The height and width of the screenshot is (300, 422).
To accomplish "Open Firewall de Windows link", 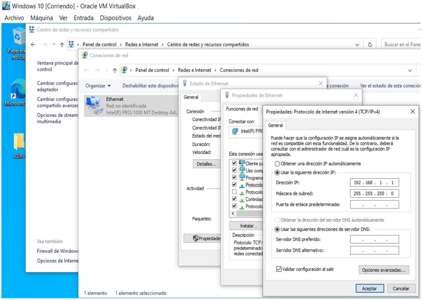I will point(58,251).
